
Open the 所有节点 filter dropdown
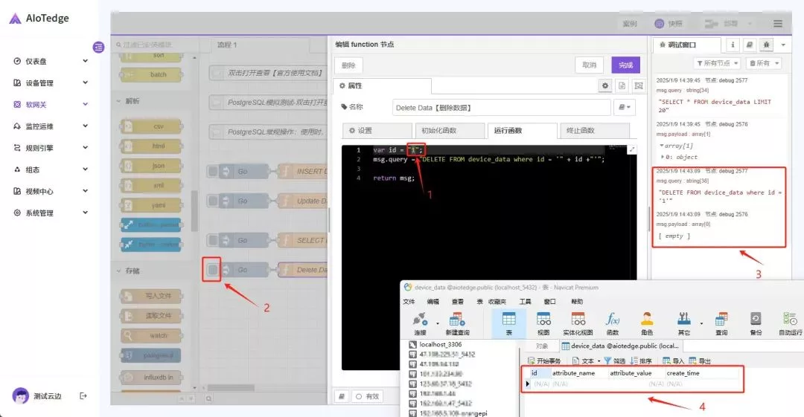(717, 64)
